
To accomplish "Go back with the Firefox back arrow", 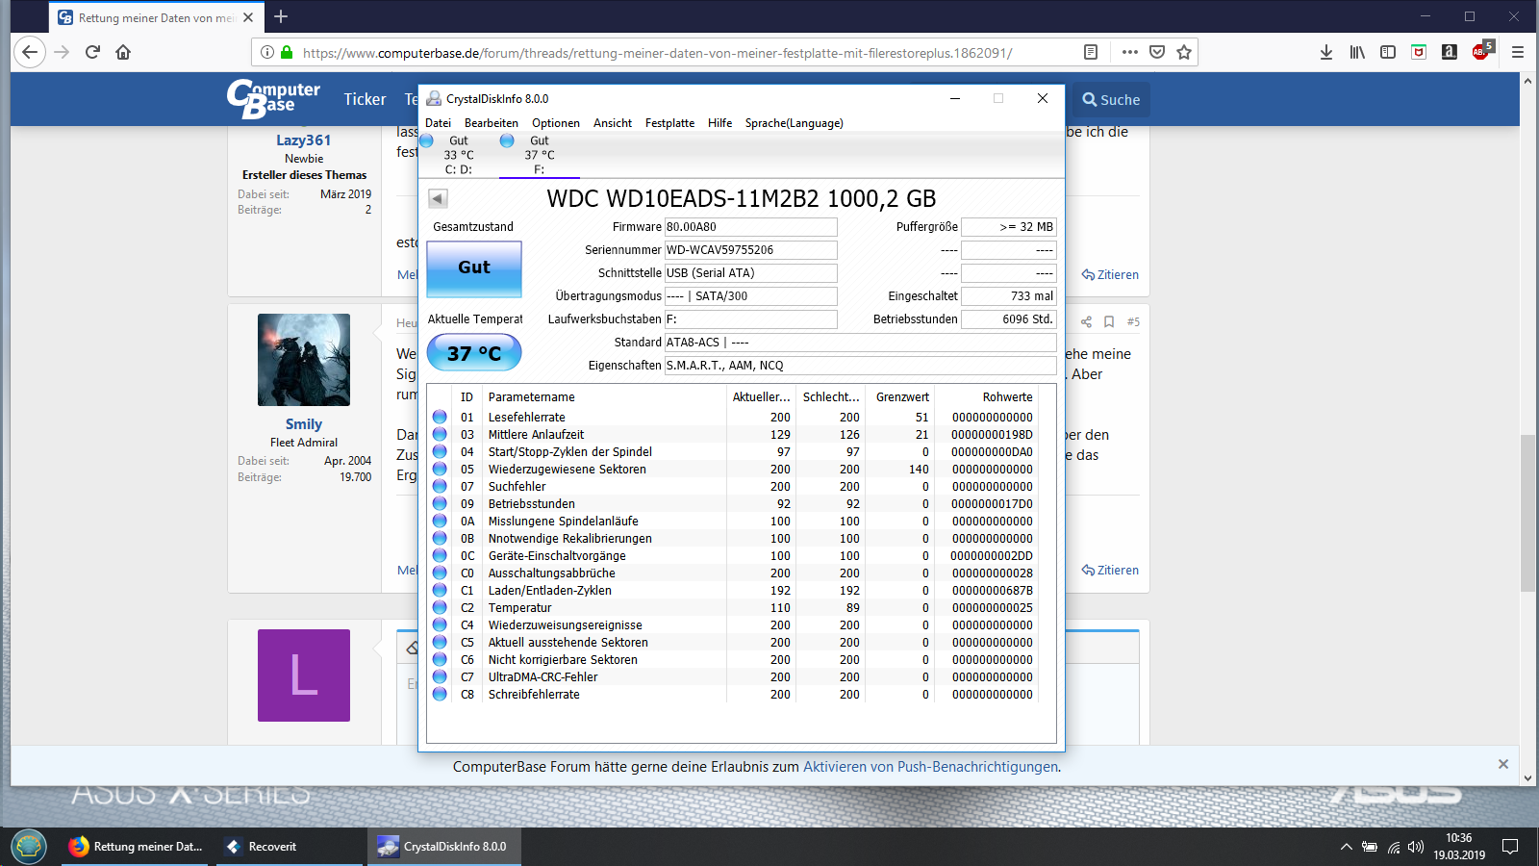I will [x=30, y=52].
